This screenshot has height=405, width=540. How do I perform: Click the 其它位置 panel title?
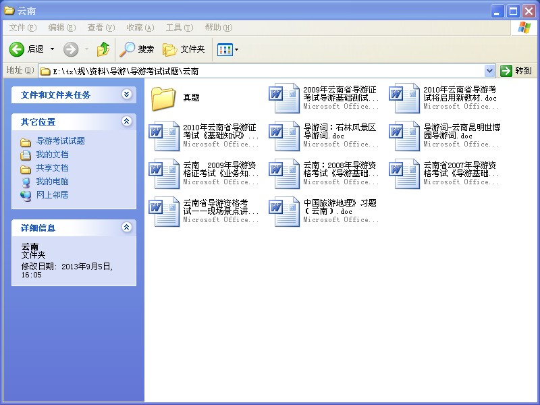click(x=38, y=122)
